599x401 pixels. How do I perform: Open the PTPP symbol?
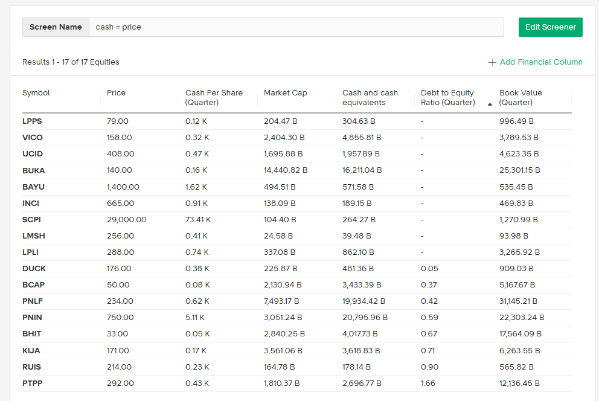point(33,383)
